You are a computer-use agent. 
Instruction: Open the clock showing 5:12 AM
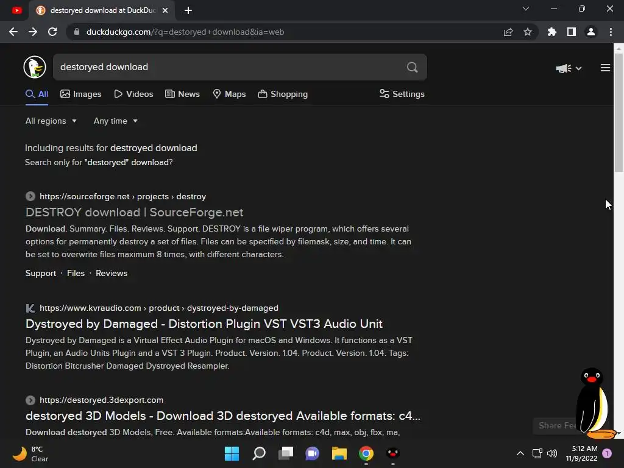click(x=581, y=453)
